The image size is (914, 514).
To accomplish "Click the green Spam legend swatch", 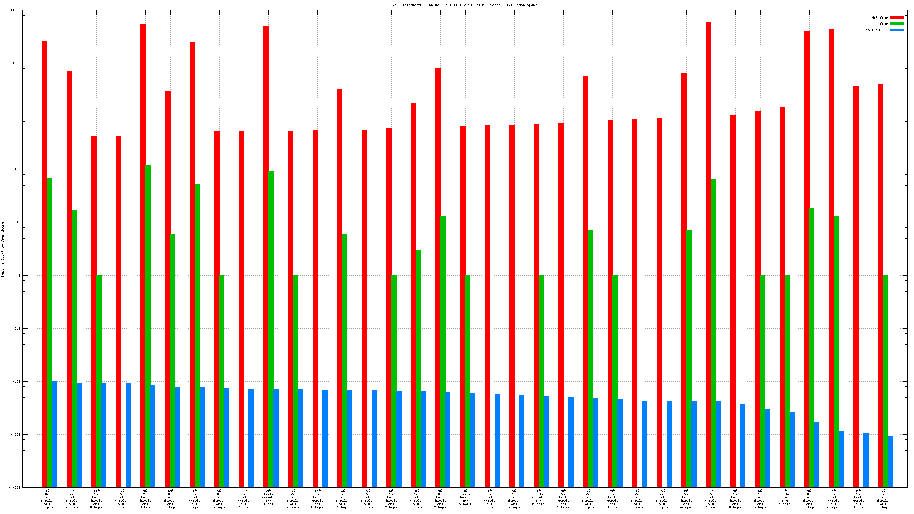I will (x=897, y=24).
